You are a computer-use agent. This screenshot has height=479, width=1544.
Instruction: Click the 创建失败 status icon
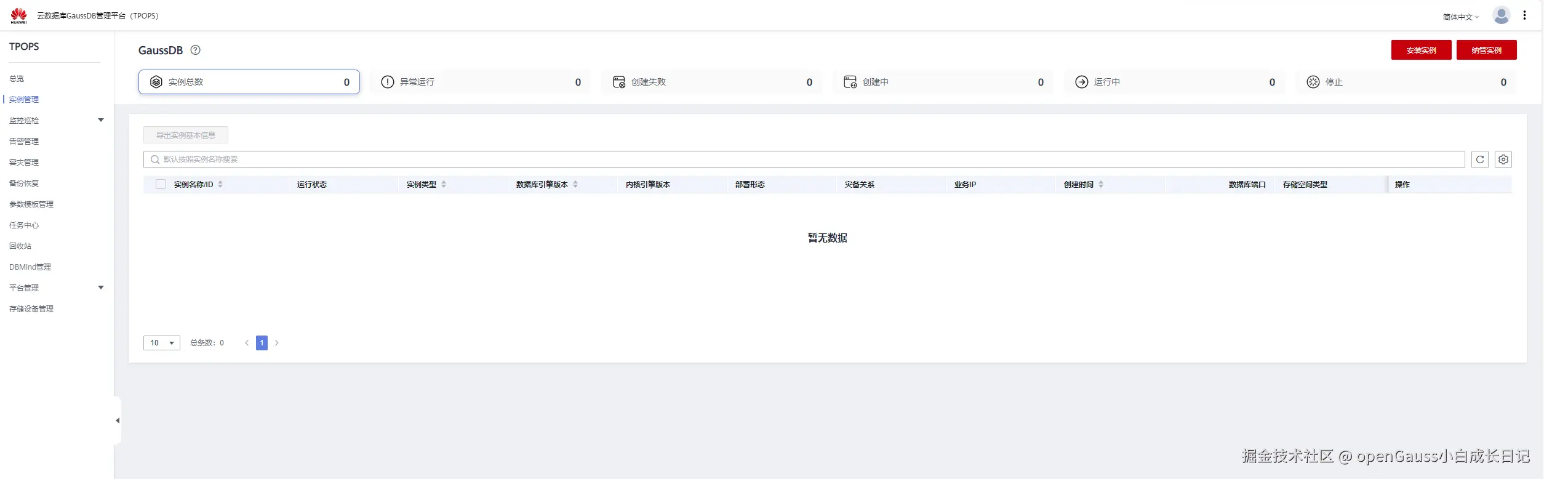(618, 82)
